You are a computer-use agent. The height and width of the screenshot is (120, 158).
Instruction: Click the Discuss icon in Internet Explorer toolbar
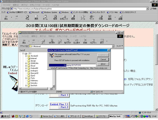[x=120, y=17]
